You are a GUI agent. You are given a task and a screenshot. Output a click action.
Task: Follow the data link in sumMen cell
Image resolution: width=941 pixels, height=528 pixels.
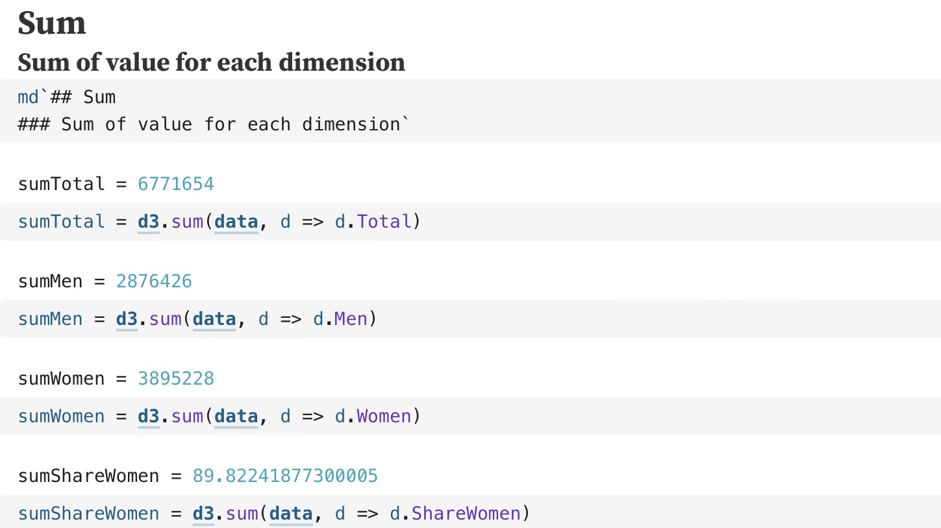[x=214, y=319]
